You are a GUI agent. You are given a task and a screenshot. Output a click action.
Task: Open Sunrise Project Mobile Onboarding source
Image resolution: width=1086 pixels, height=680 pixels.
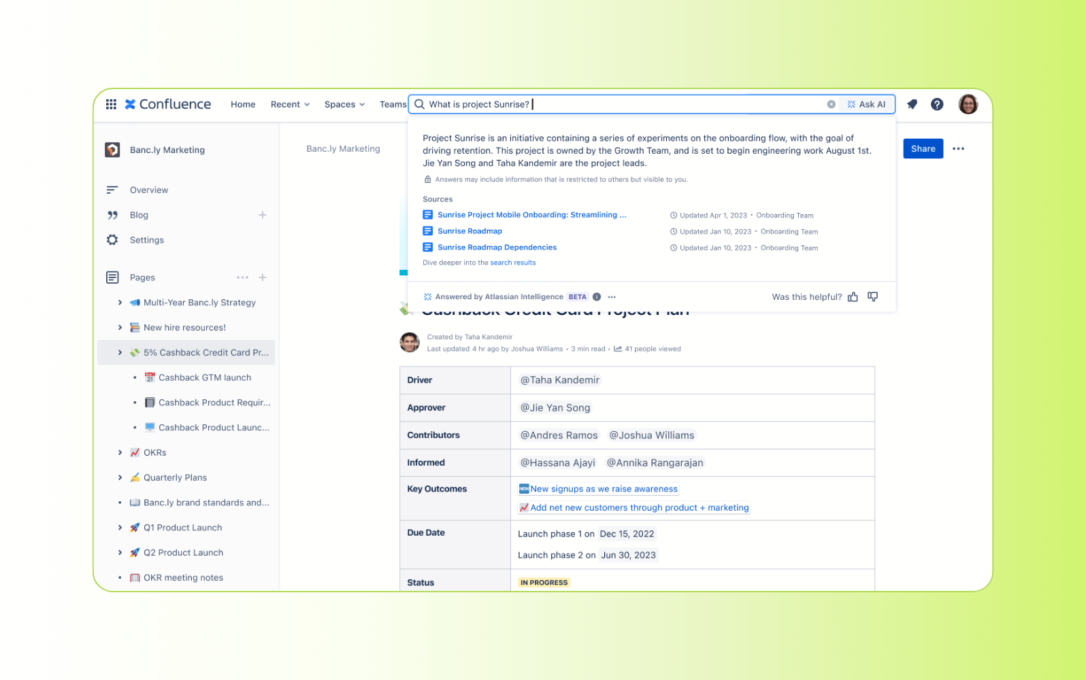[x=531, y=215]
